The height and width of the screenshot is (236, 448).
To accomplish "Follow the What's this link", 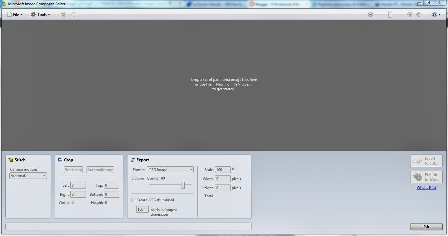I will click(x=426, y=187).
